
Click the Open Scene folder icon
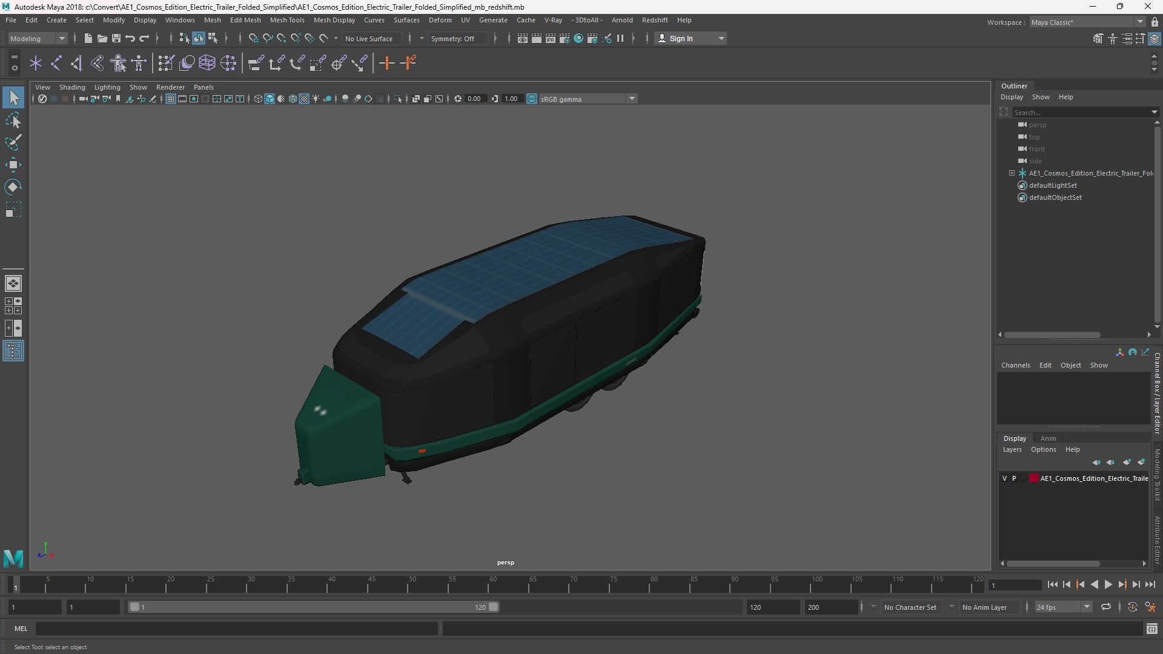click(x=102, y=38)
